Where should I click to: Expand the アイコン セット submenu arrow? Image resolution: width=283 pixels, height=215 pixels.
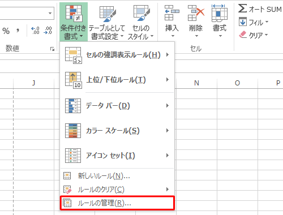168,156
